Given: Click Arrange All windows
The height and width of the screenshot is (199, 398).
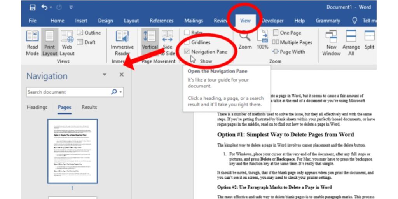Looking at the screenshot, I should pyautogui.click(x=351, y=43).
